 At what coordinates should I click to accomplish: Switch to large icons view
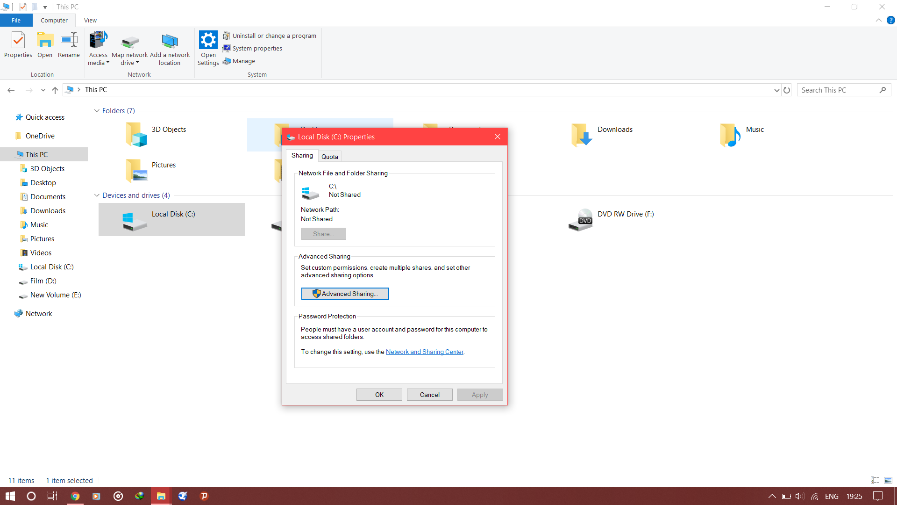[888, 480]
